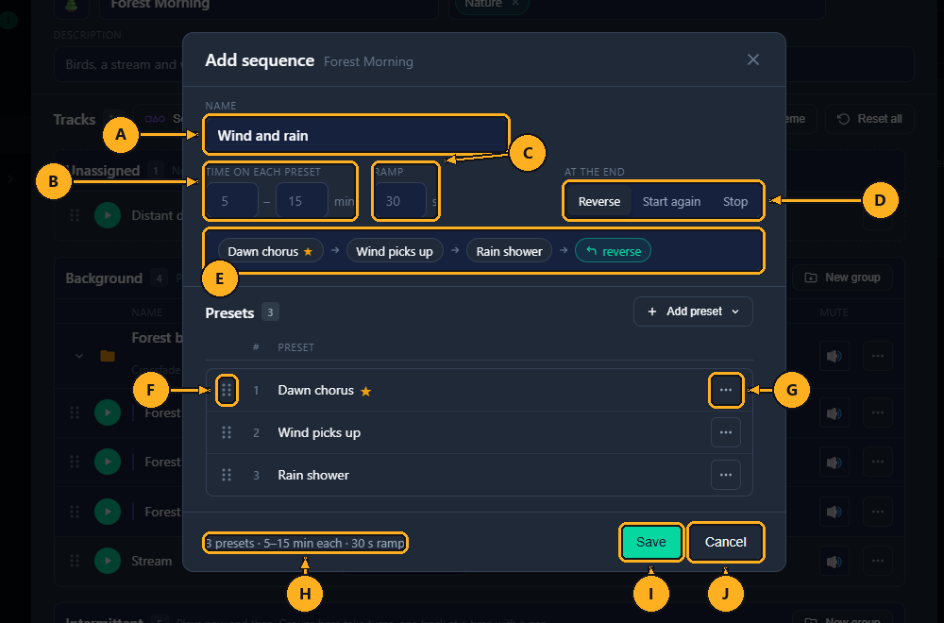Click the presets count badge showing 3
944x623 pixels.
[270, 312]
